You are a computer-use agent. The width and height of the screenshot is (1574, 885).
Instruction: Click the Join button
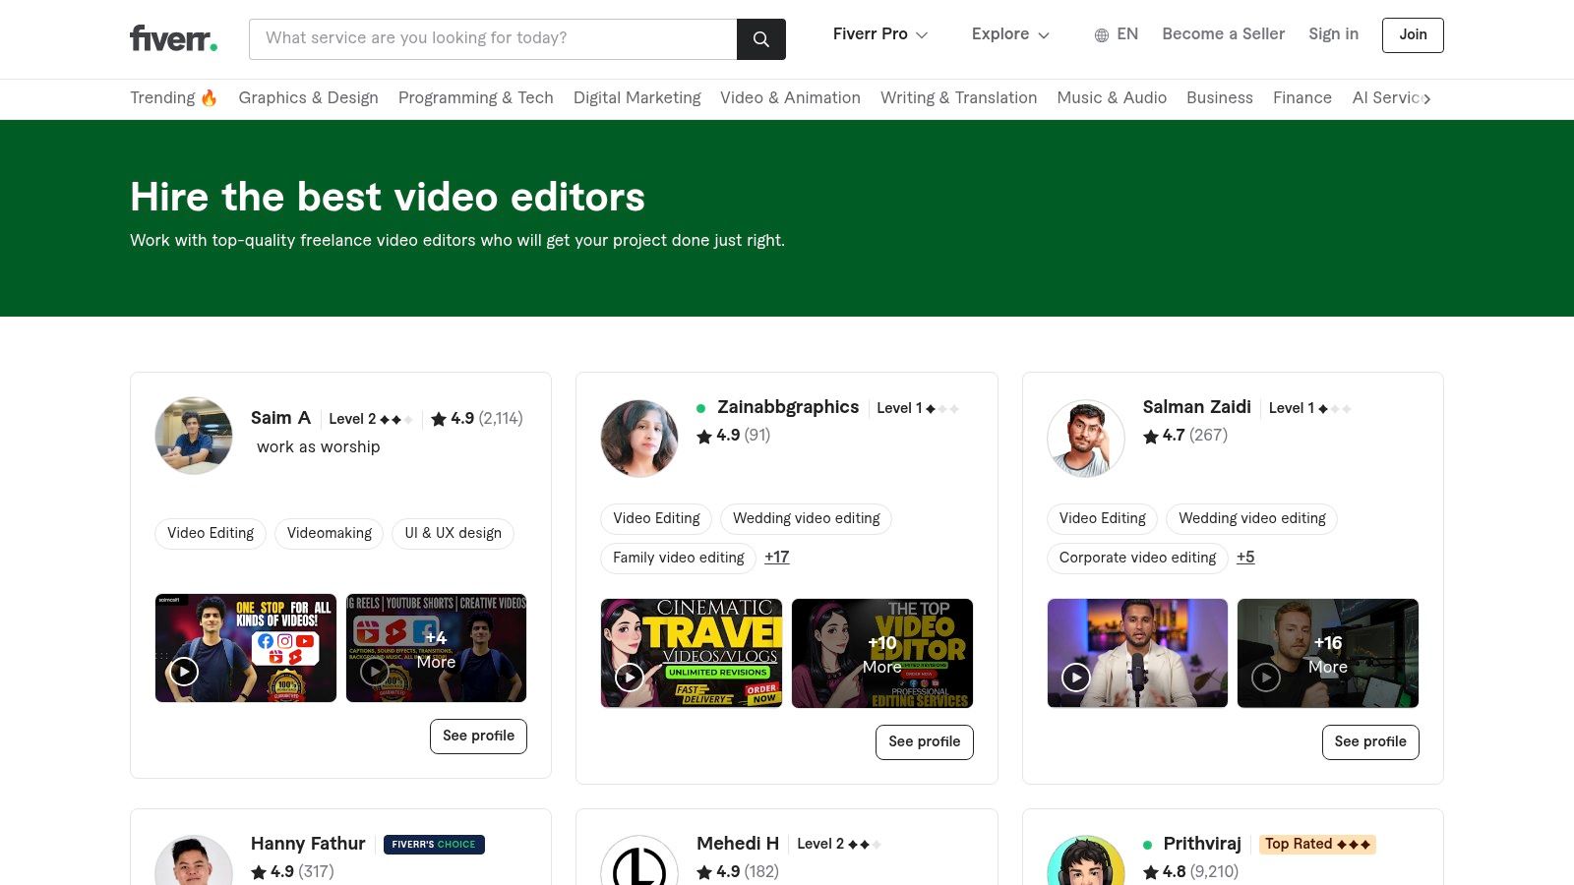tap(1413, 34)
